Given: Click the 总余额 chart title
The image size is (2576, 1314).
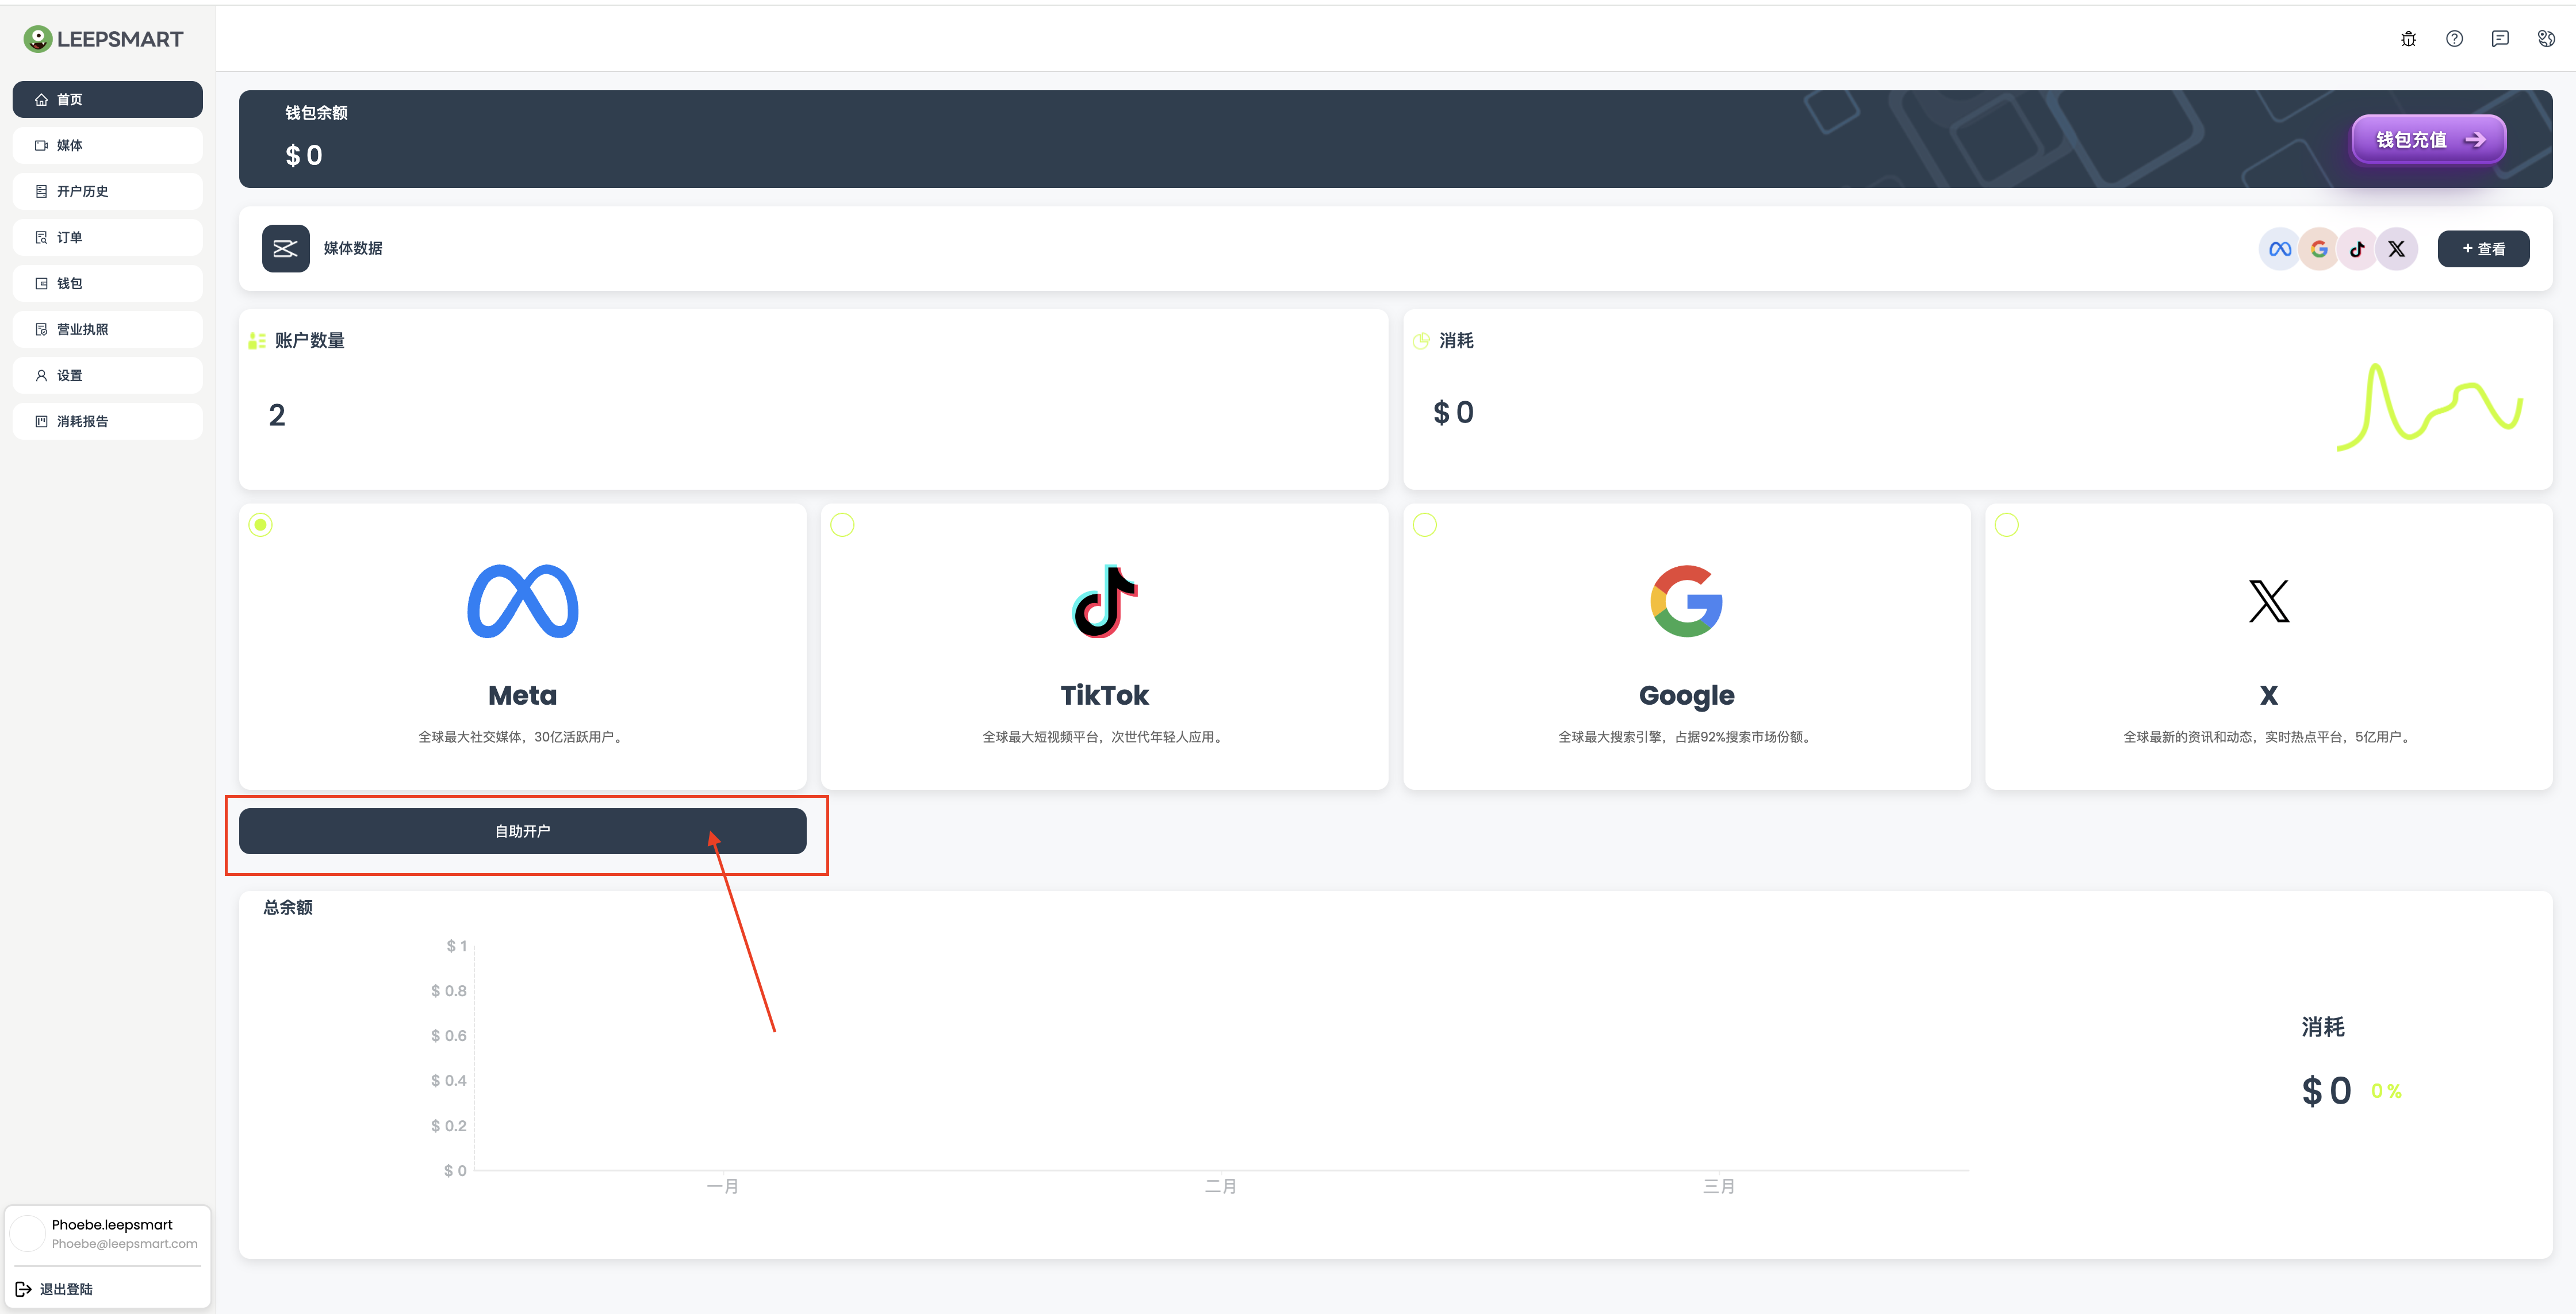Looking at the screenshot, I should [x=288, y=907].
